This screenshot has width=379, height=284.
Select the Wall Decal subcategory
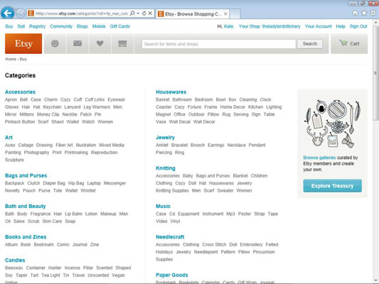(x=180, y=122)
